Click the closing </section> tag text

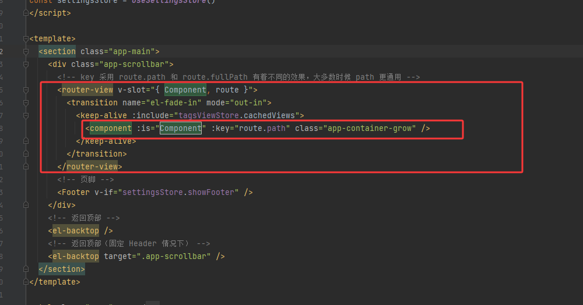click(x=62, y=269)
